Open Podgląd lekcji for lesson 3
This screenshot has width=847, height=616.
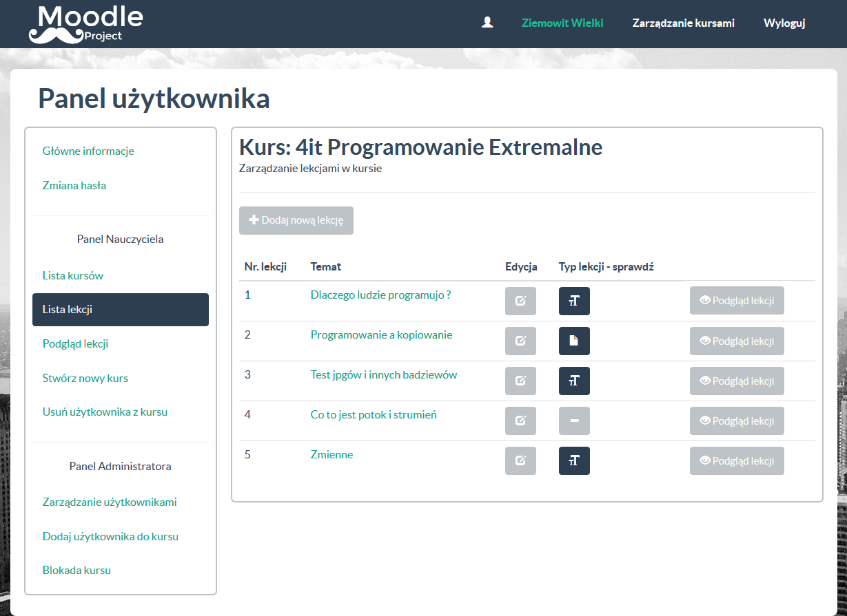coord(737,381)
